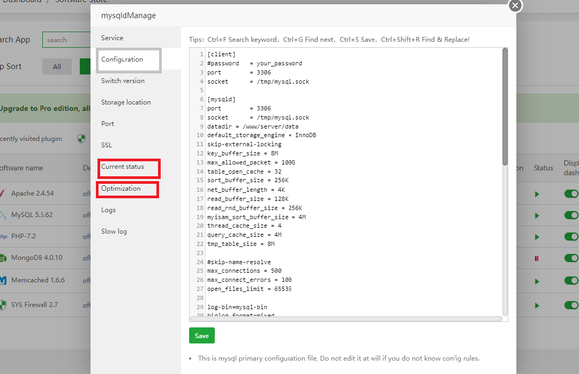The width and height of the screenshot is (579, 374).
Task: Toggle MySQL dashboard display switch
Action: pos(572,215)
